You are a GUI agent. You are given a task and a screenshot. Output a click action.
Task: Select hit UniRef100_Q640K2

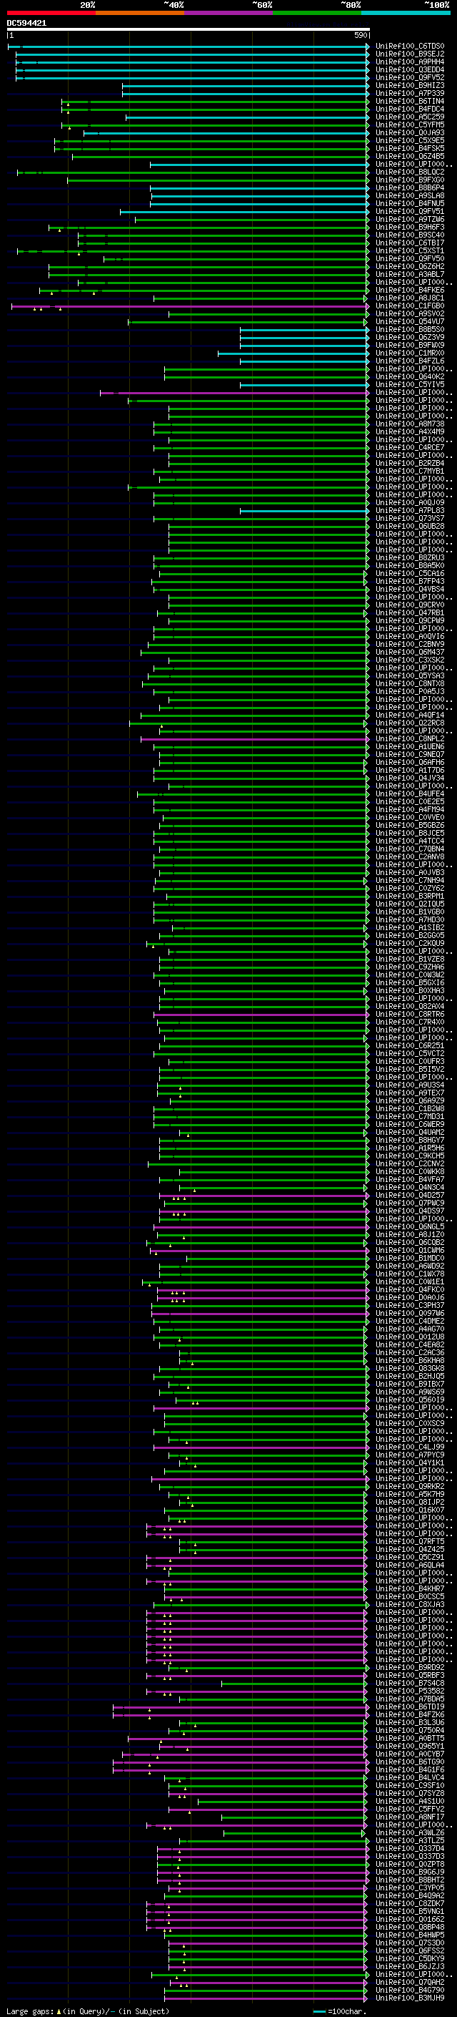409,376
